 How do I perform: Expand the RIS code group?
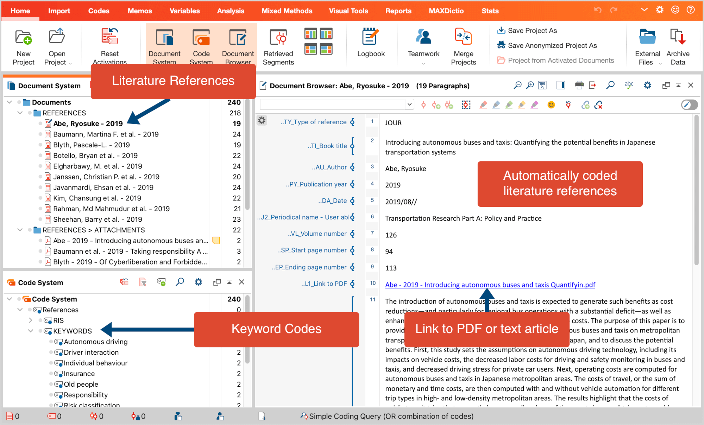pyautogui.click(x=30, y=320)
